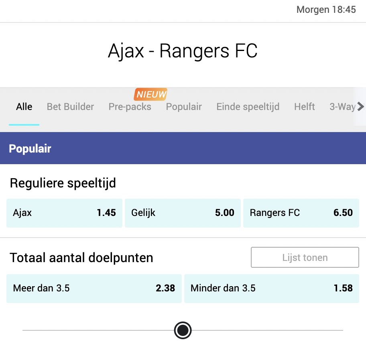
Task: Open the Bet Builder tab
Action: point(70,107)
